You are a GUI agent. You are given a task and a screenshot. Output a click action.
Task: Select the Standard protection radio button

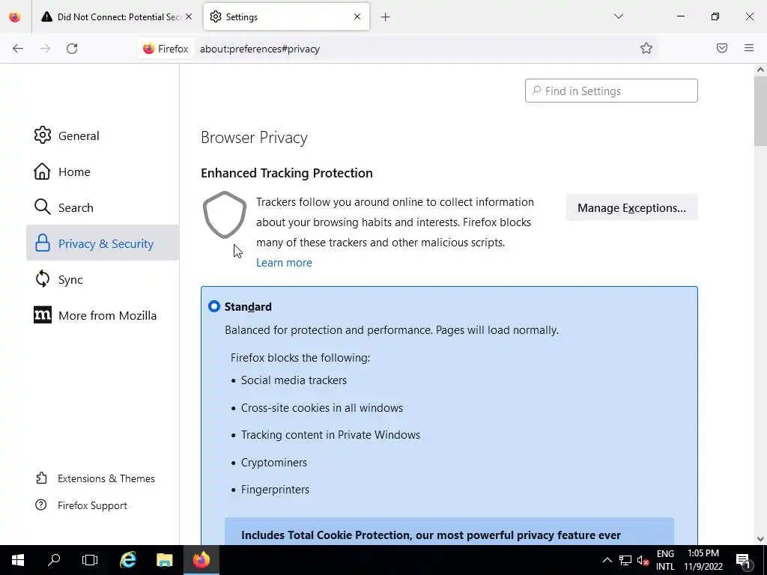[213, 306]
